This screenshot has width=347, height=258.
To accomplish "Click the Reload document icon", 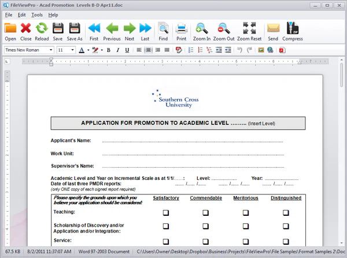I will [x=42, y=28].
